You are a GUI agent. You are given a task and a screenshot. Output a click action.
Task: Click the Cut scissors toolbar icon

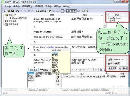click(x=21, y=11)
